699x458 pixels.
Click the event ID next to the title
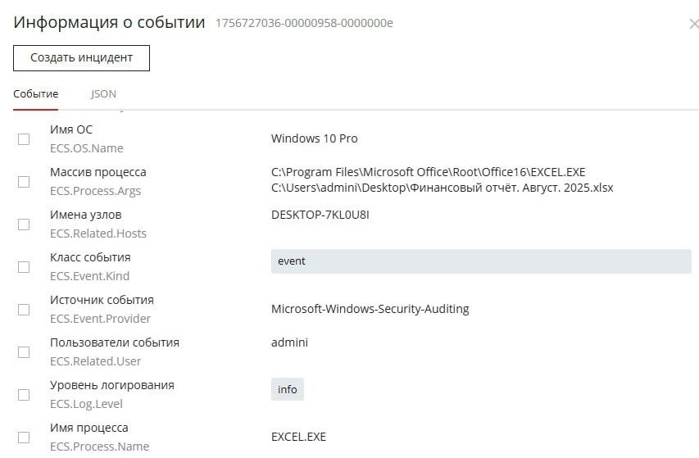coord(304,23)
